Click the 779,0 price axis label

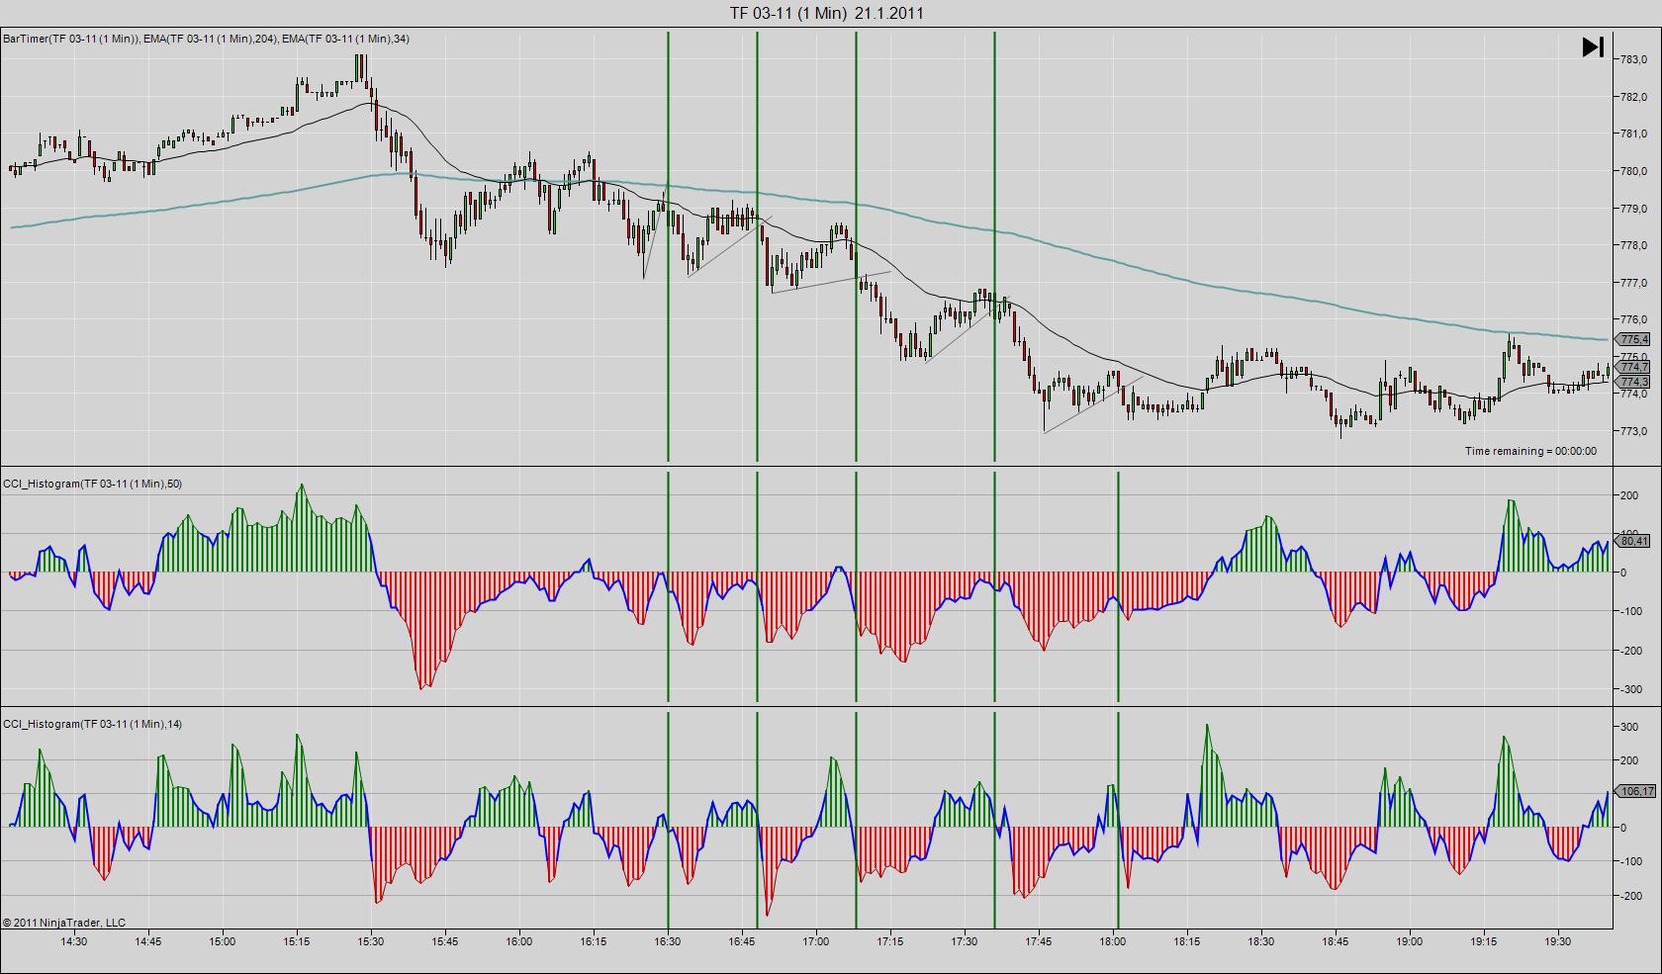click(x=1633, y=209)
